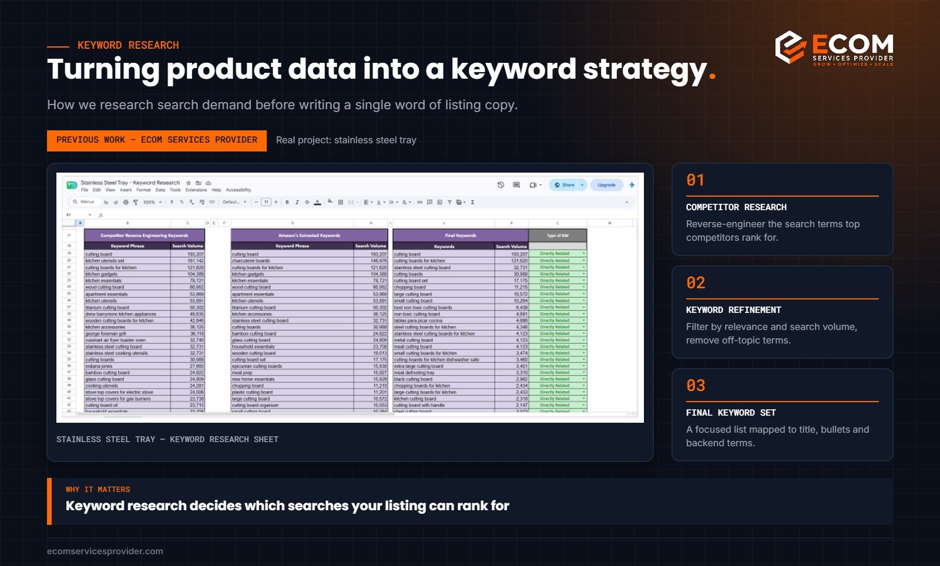Click the Gemini sparkle icon

pos(632,185)
